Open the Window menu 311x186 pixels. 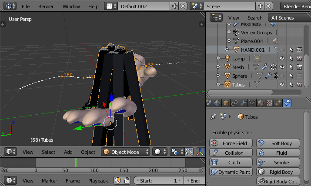click(71, 7)
